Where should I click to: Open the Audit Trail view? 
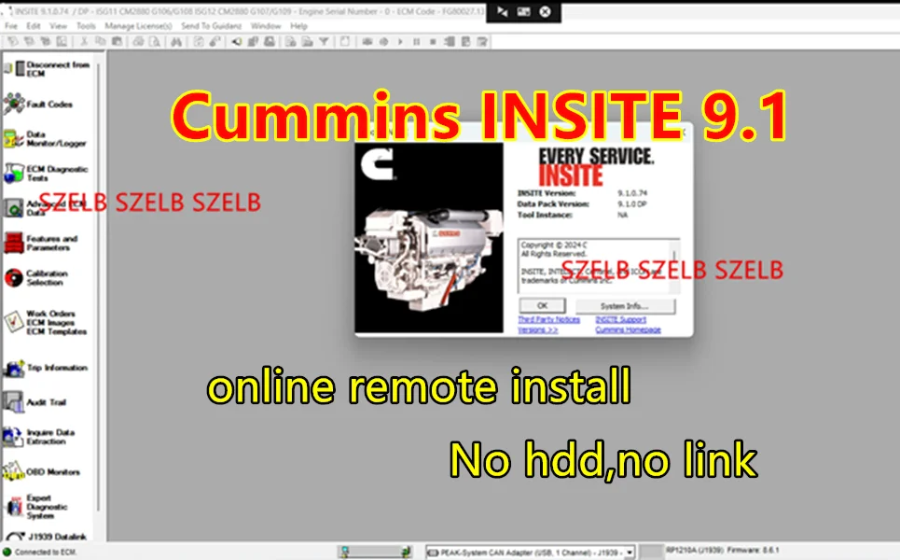pos(35,402)
